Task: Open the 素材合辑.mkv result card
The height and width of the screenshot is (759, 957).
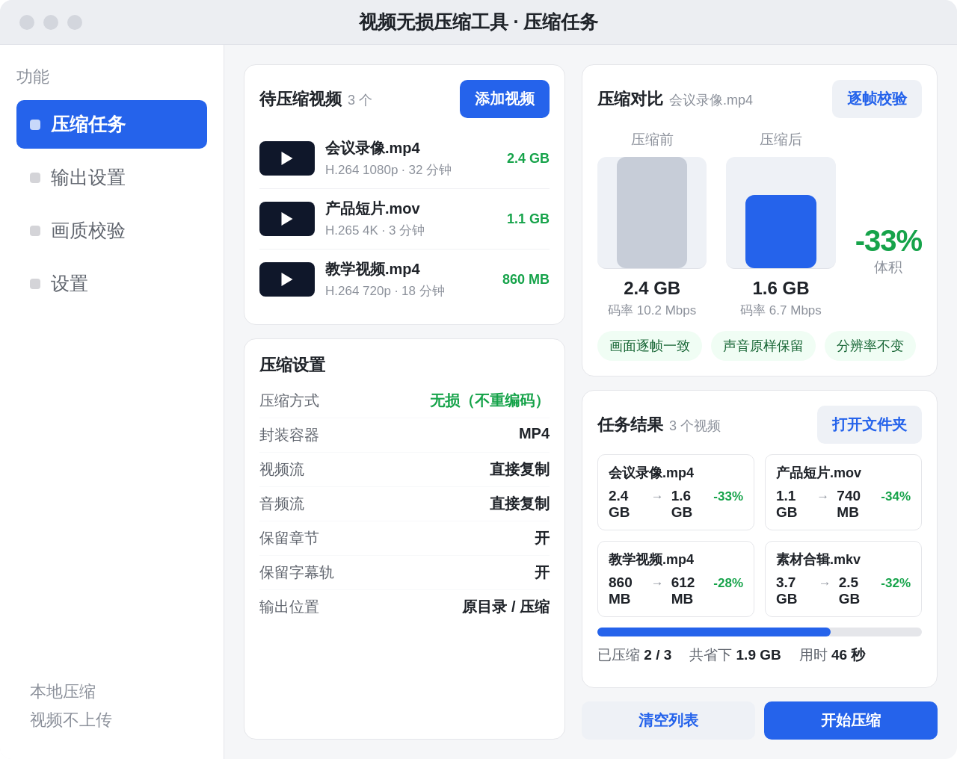Action: tap(843, 579)
